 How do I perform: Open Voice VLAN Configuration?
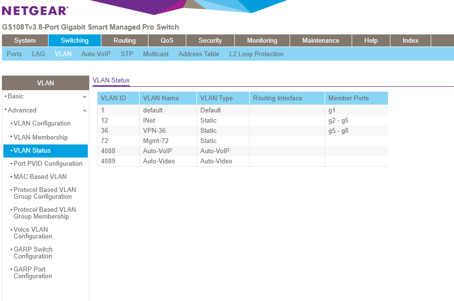33,233
